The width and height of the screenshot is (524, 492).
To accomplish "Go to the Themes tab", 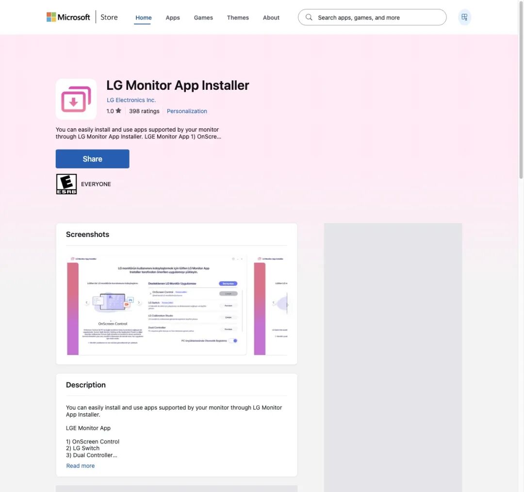I will 238,17.
